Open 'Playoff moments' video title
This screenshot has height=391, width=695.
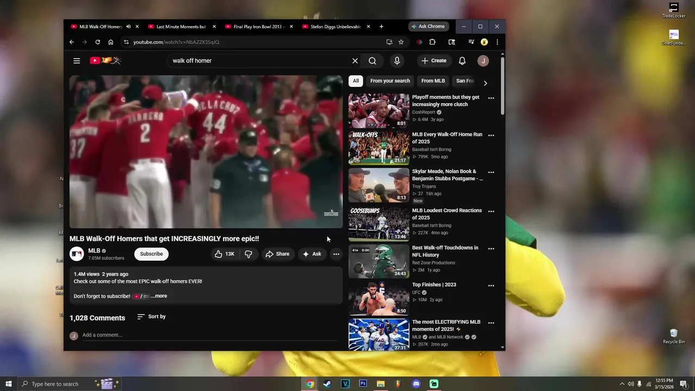(445, 100)
